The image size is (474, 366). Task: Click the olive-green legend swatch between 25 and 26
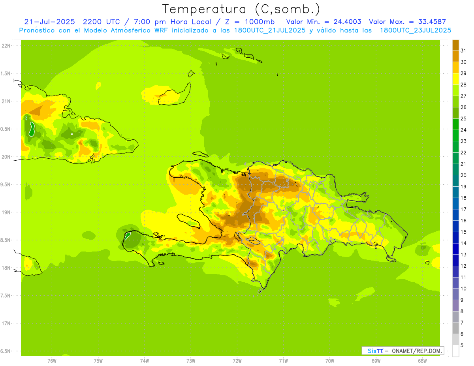455,113
